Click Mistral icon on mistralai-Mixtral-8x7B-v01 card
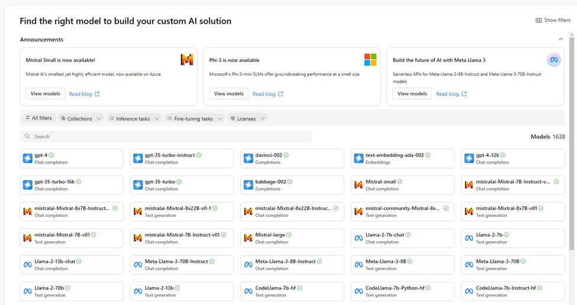577x305 pixels. 469,212
